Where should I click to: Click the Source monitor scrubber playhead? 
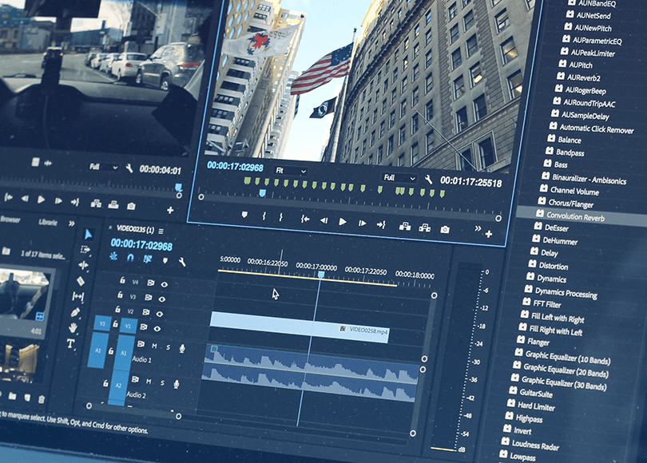pos(178,187)
